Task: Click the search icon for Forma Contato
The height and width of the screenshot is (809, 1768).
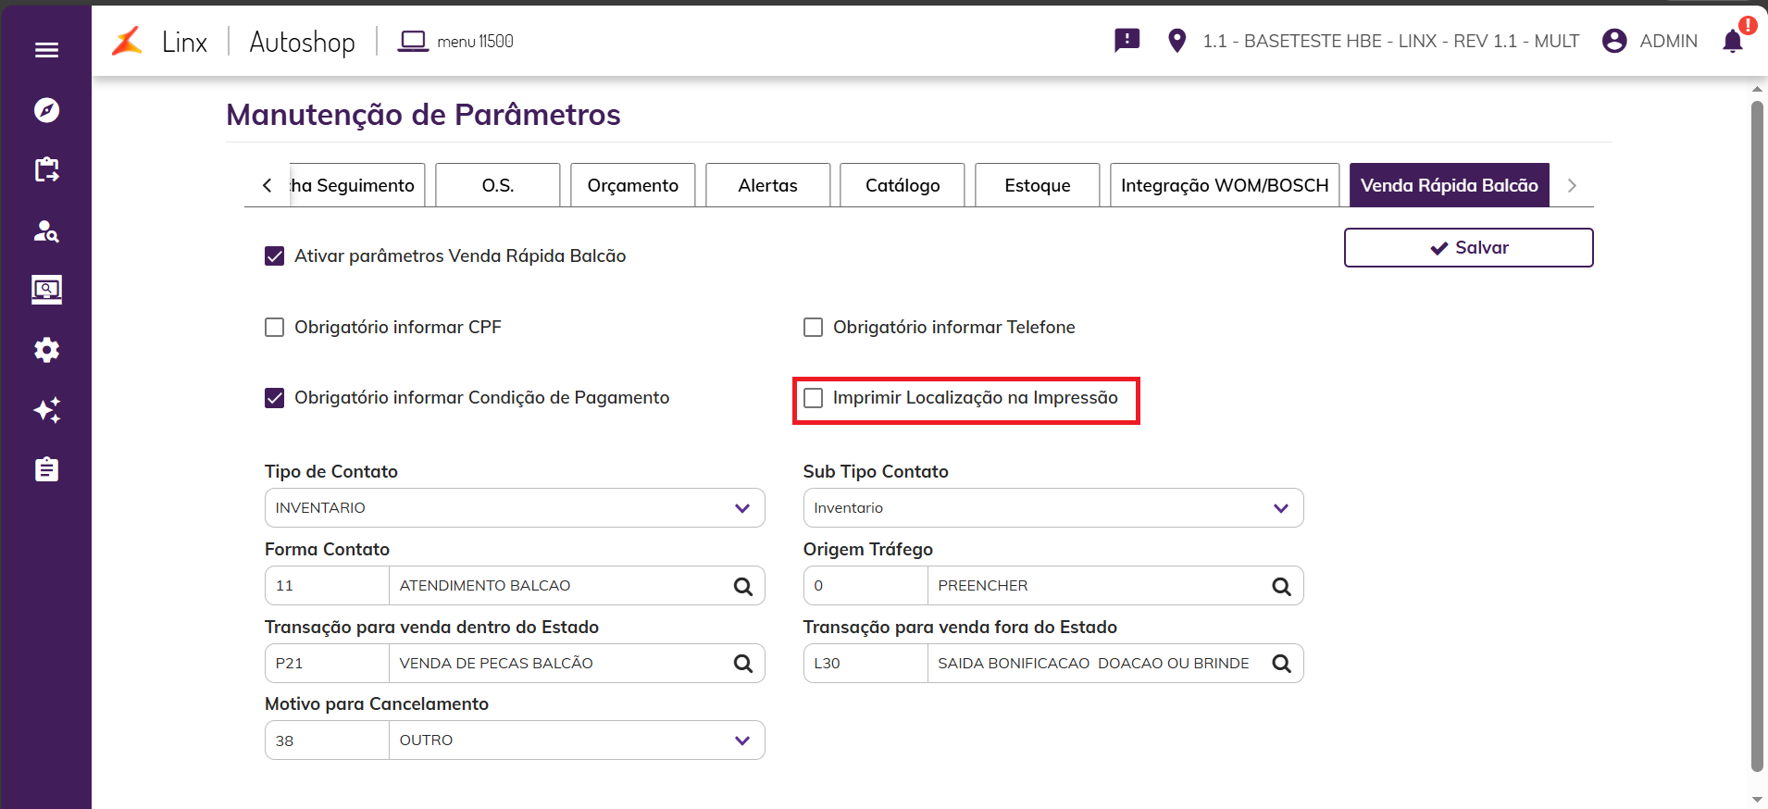Action: tap(742, 586)
